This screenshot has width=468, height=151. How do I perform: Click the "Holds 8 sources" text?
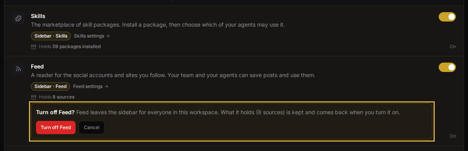[56, 97]
